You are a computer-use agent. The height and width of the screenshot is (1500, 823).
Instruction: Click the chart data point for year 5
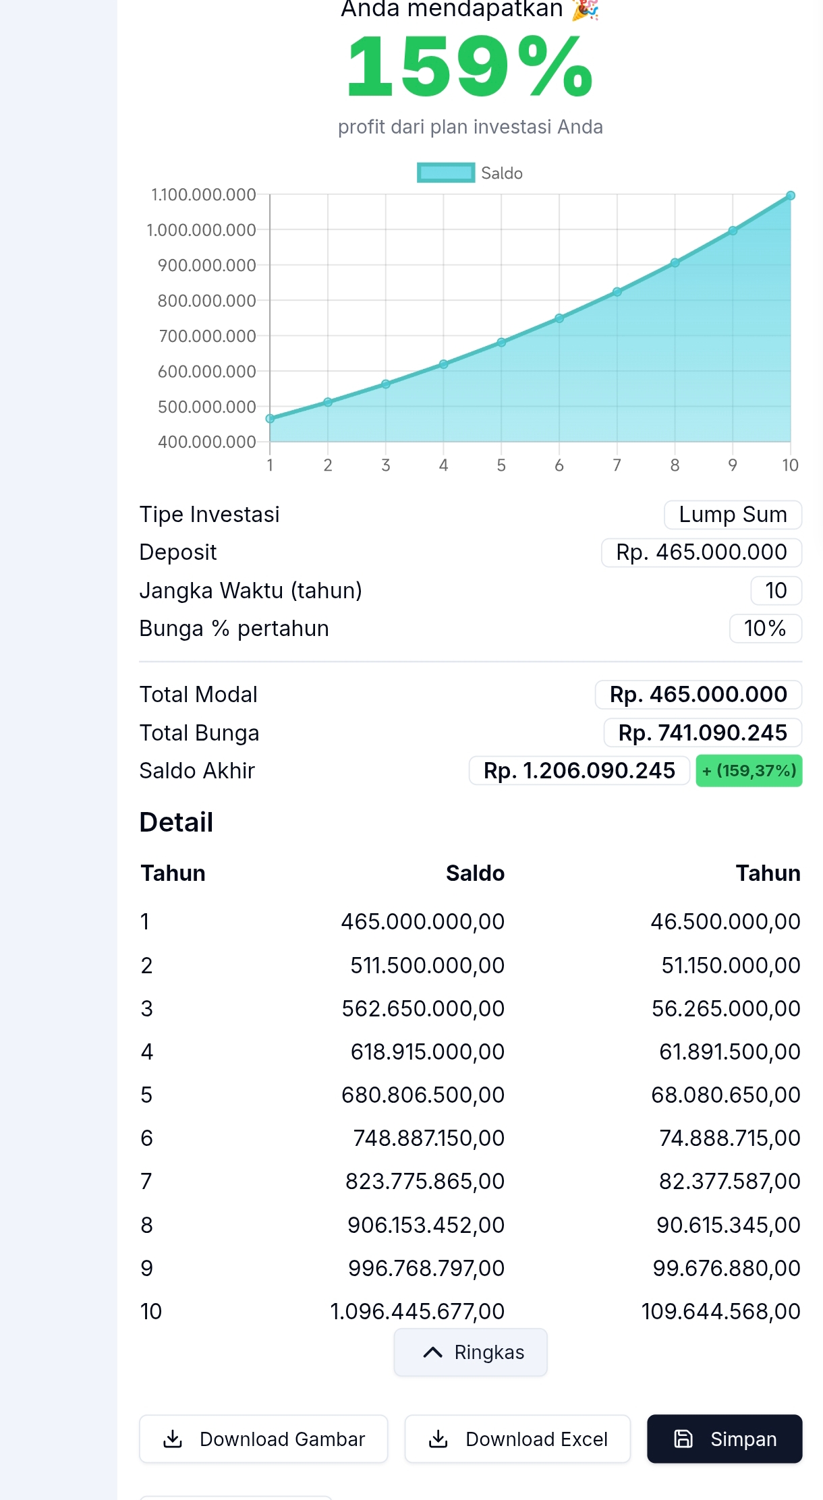click(501, 343)
